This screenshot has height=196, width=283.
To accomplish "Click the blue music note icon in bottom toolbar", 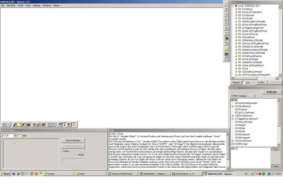I will pyautogui.click(x=15, y=124).
